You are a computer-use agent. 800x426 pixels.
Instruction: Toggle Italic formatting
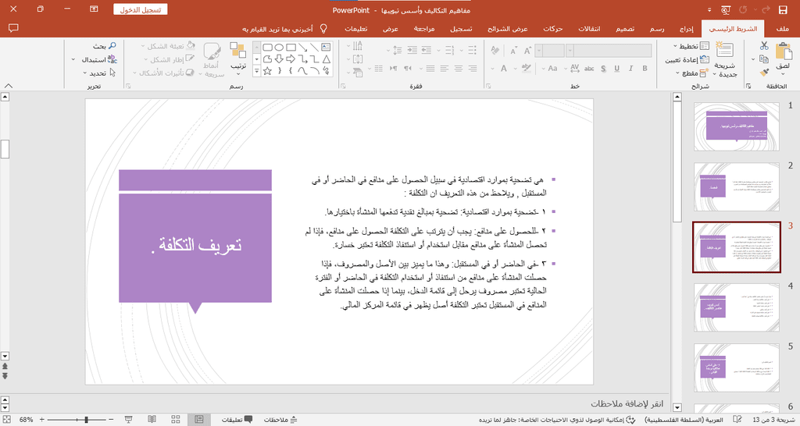coord(630,69)
